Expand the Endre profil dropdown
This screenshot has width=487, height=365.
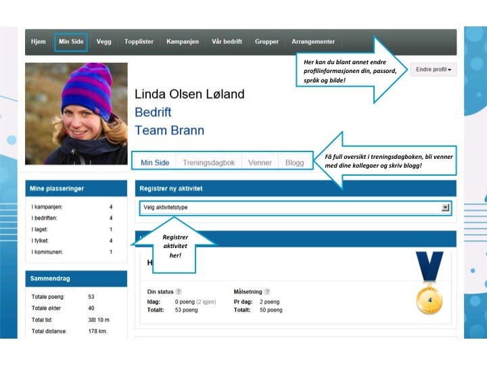pos(433,69)
